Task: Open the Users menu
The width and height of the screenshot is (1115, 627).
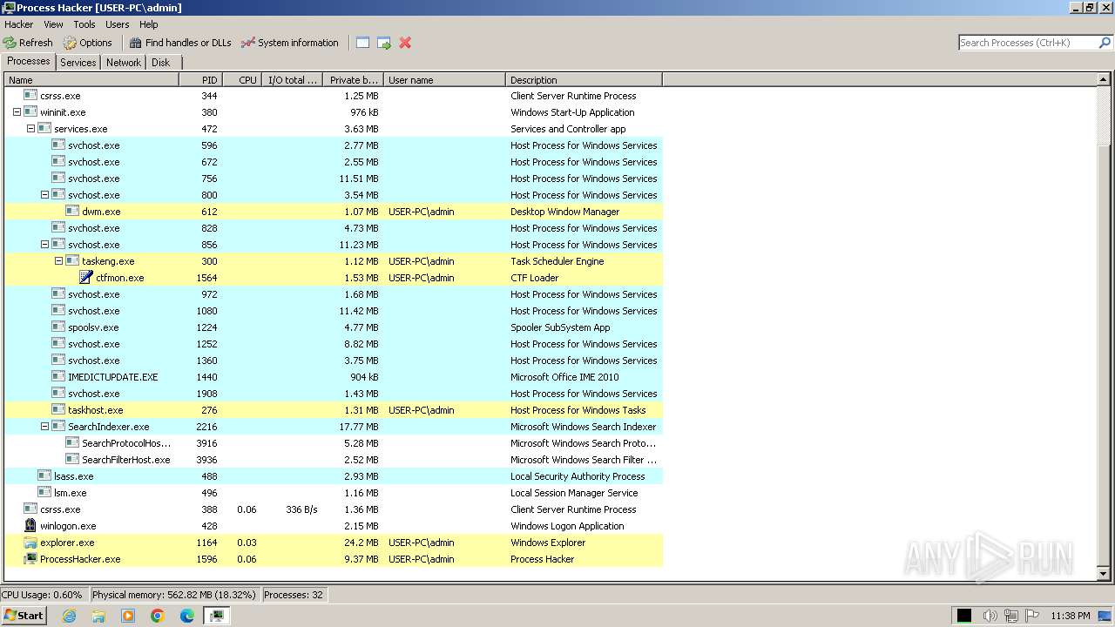Action: point(118,24)
